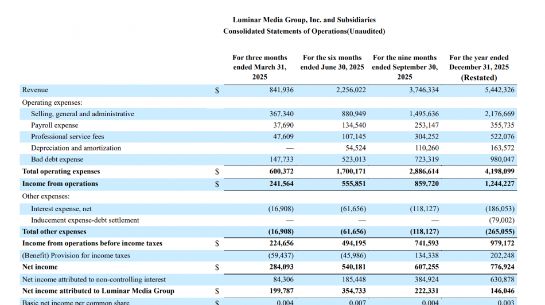
Task: Click total operating expenses value 1,700,171
Action: 351,171
